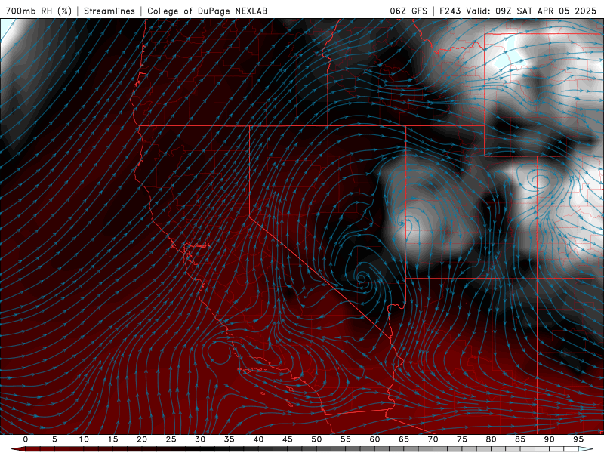604x453 pixels.
Task: Click the colorbar label "25"
Action: click(x=171, y=439)
